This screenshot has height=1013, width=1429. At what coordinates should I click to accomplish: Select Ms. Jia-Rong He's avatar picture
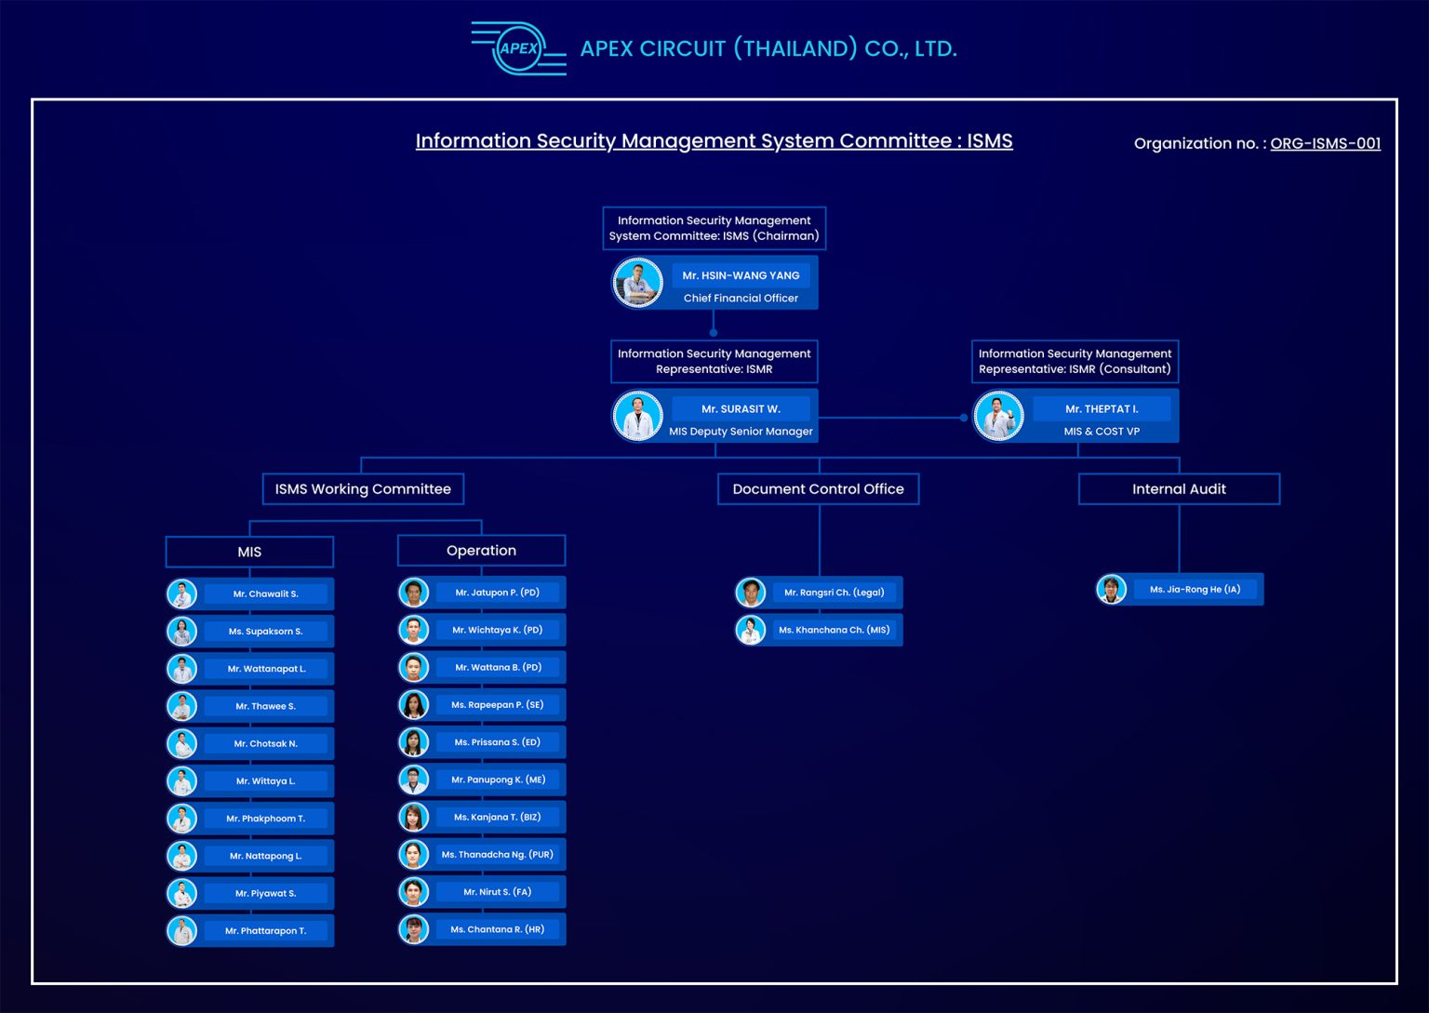pyautogui.click(x=1111, y=589)
